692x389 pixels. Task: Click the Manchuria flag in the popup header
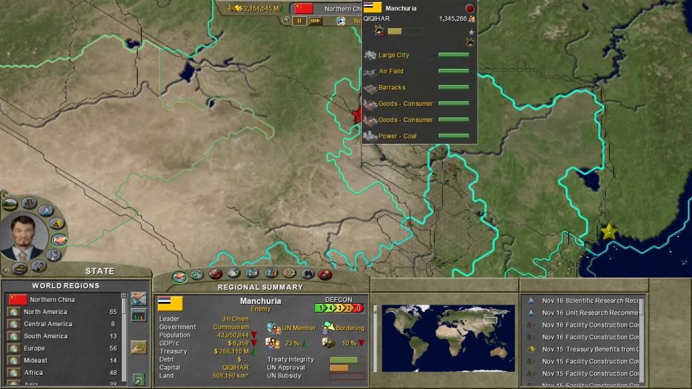373,7
